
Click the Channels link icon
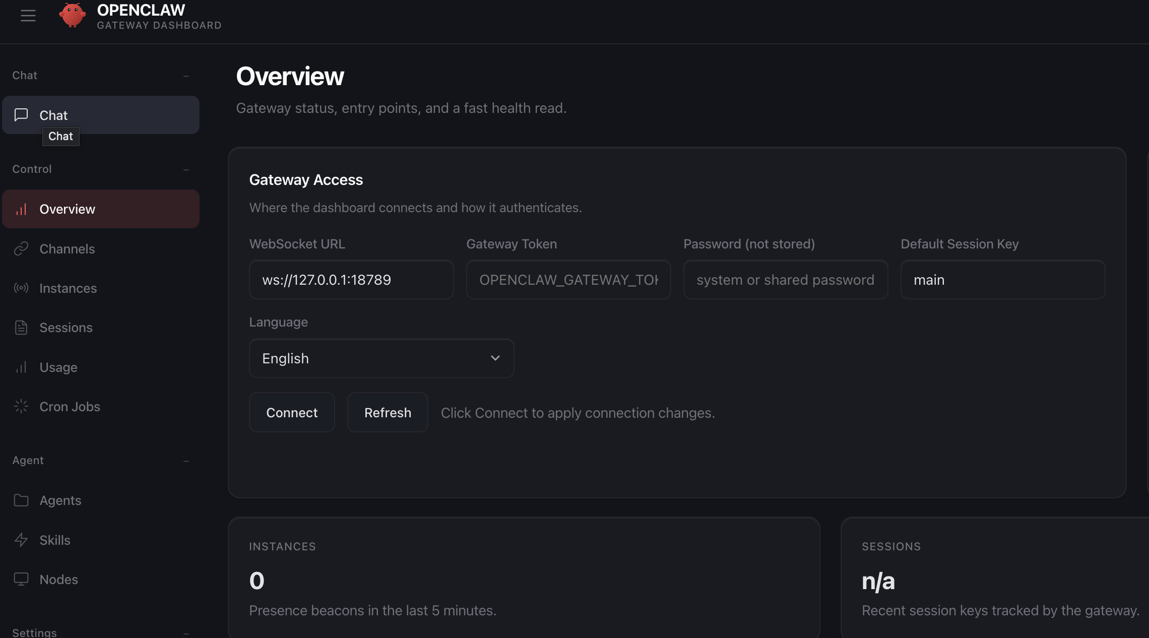[x=21, y=248]
